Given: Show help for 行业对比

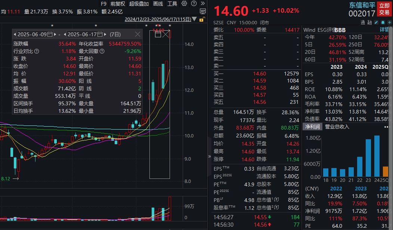Looking at the screenshot, I should 37,52.
